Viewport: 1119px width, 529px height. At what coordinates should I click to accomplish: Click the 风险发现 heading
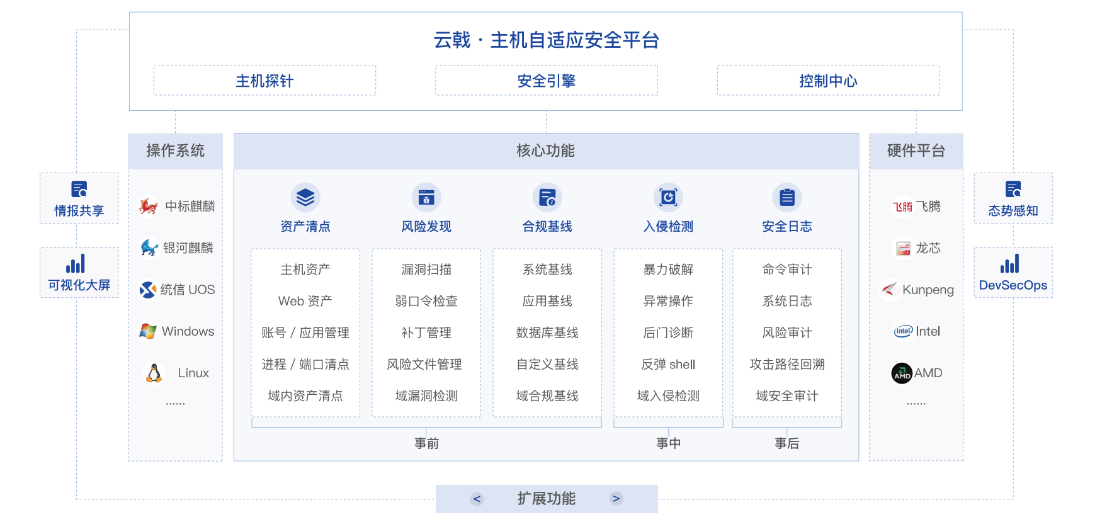pos(426,227)
